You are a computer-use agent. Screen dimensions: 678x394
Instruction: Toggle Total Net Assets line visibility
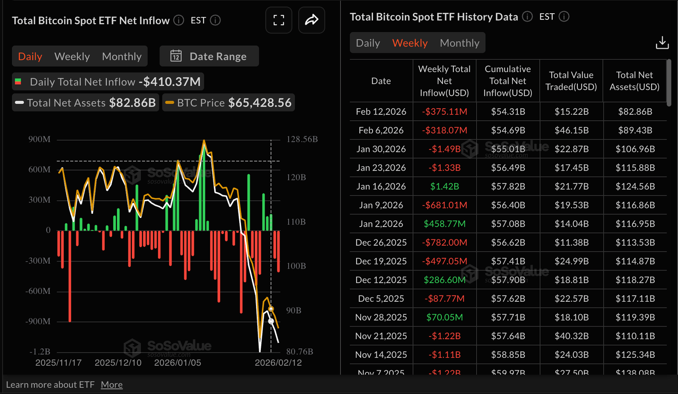[86, 103]
